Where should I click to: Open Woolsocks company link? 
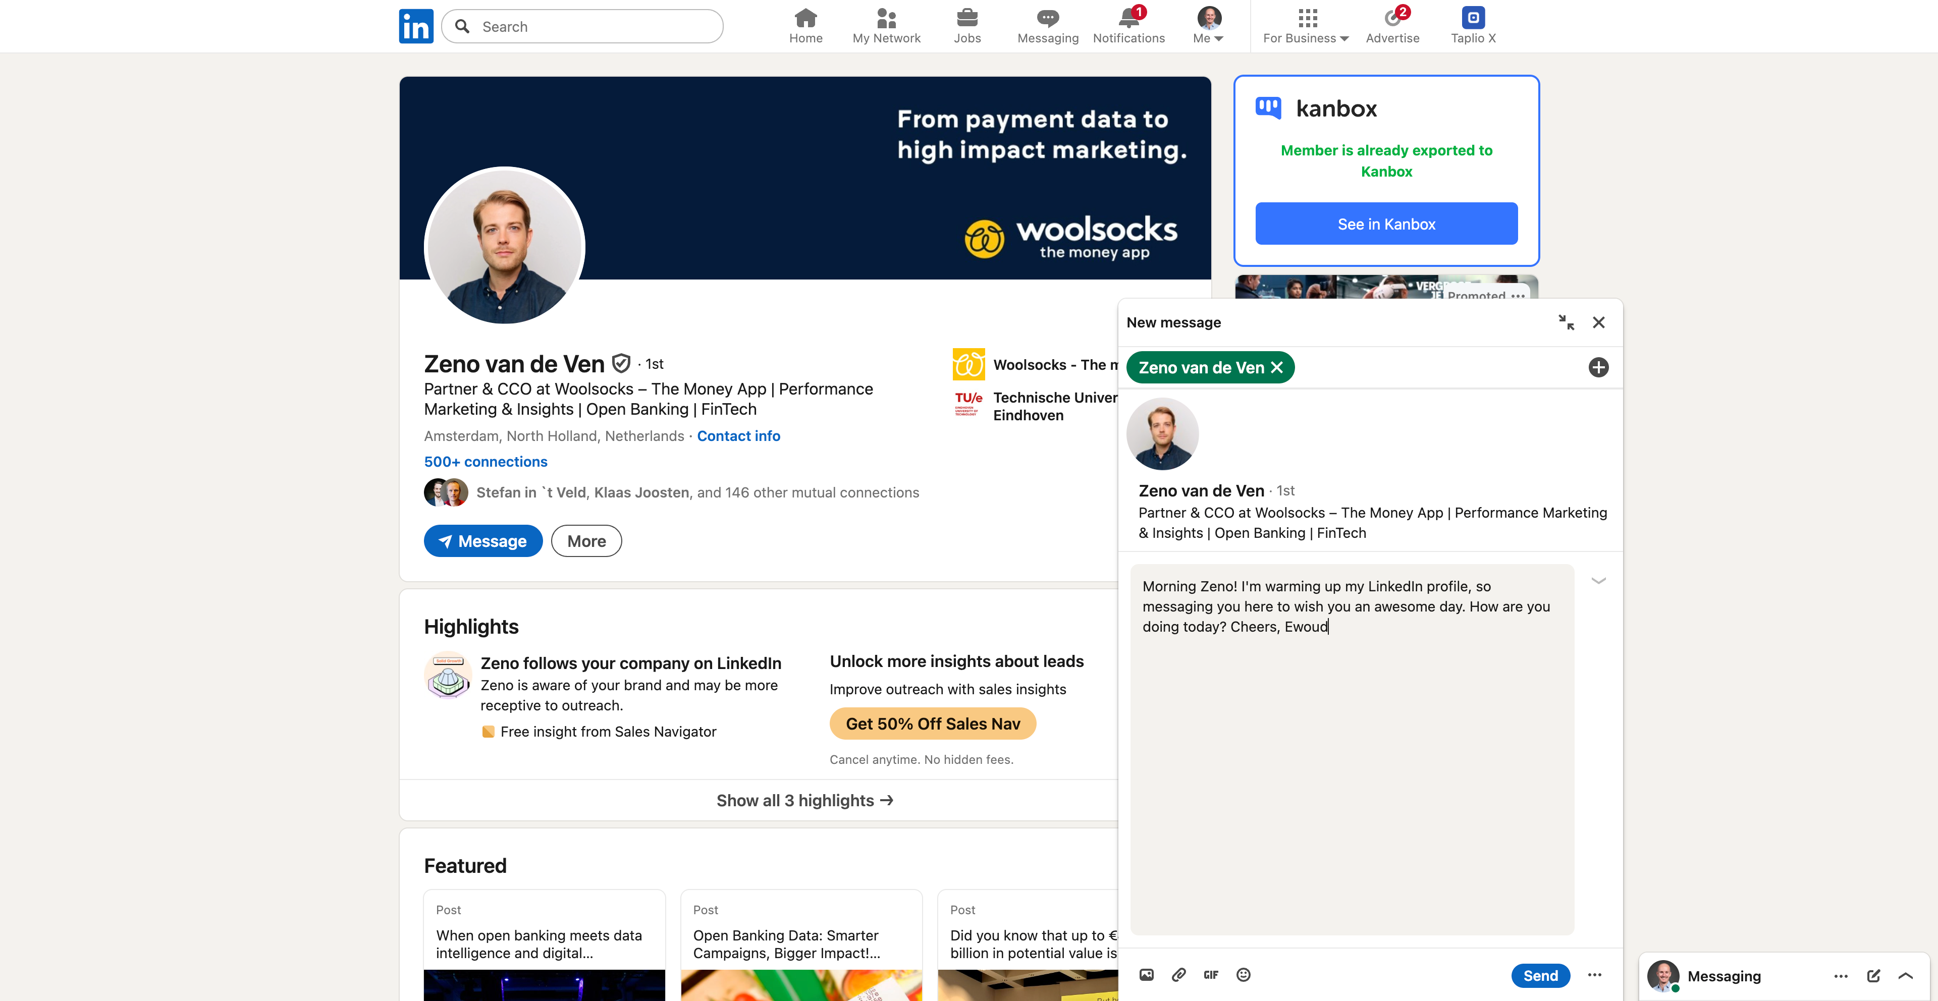pos(1055,365)
